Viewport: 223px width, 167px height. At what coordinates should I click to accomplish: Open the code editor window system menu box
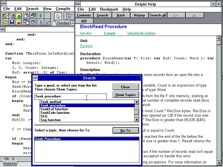tap(3, 30)
